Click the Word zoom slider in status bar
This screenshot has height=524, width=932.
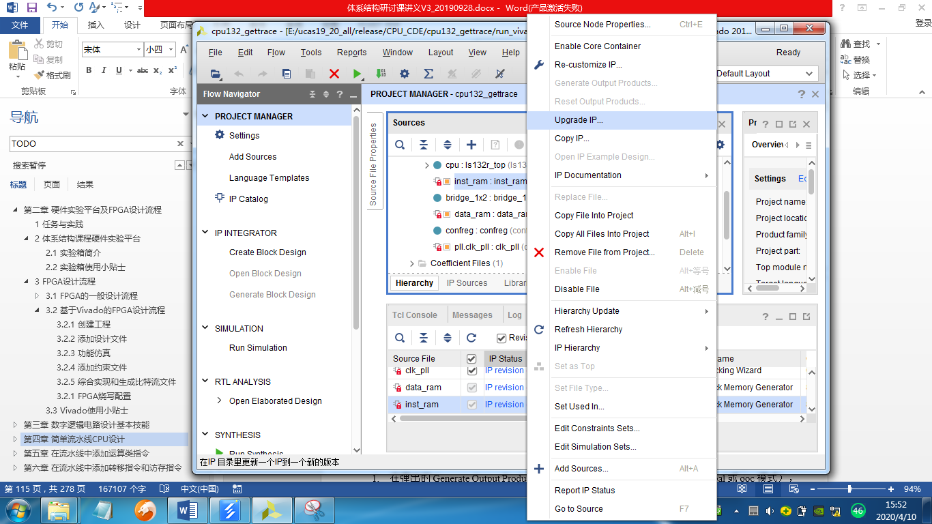[849, 489]
